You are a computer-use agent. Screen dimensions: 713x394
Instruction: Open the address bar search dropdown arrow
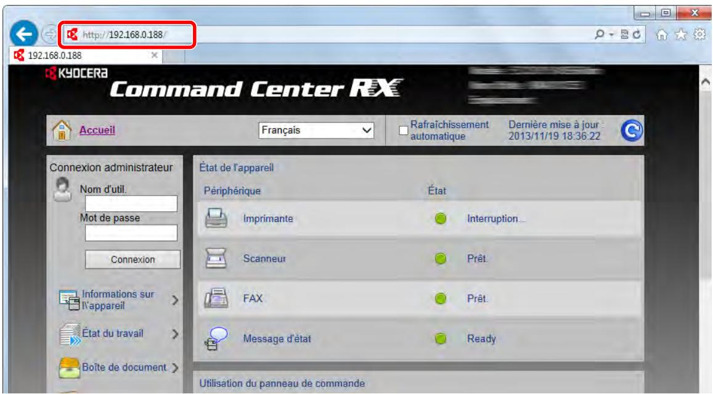[611, 34]
